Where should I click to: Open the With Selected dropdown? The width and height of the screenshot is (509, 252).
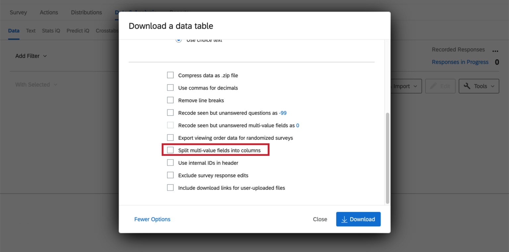pos(36,85)
